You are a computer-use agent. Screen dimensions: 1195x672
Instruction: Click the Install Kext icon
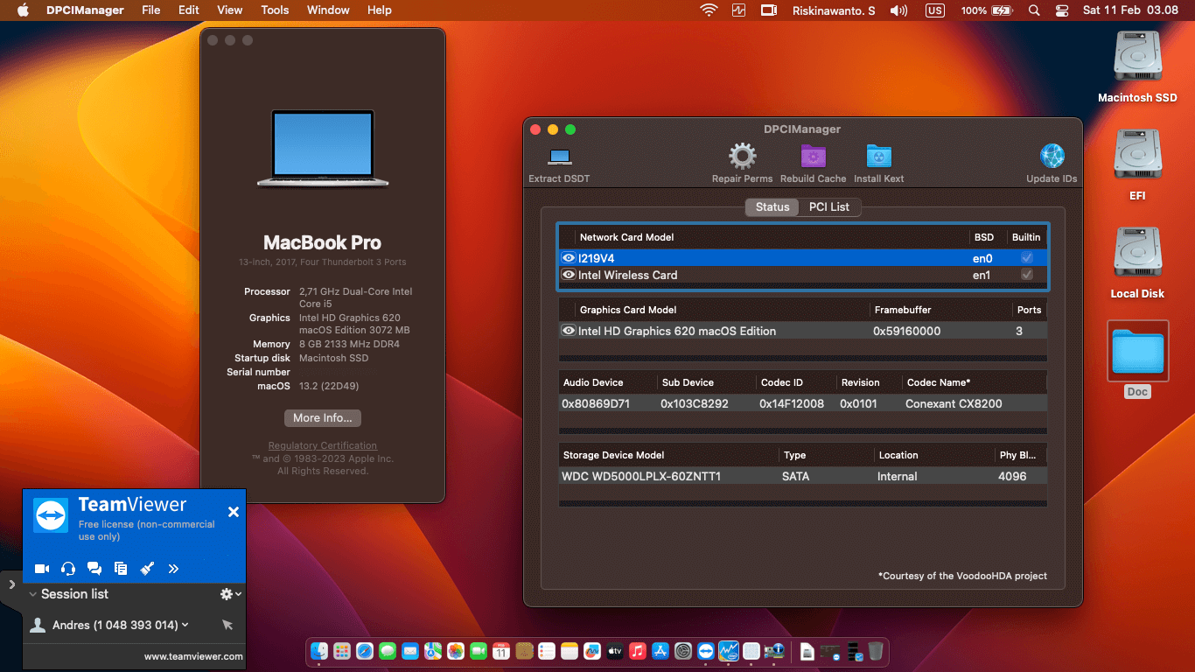pos(879,157)
